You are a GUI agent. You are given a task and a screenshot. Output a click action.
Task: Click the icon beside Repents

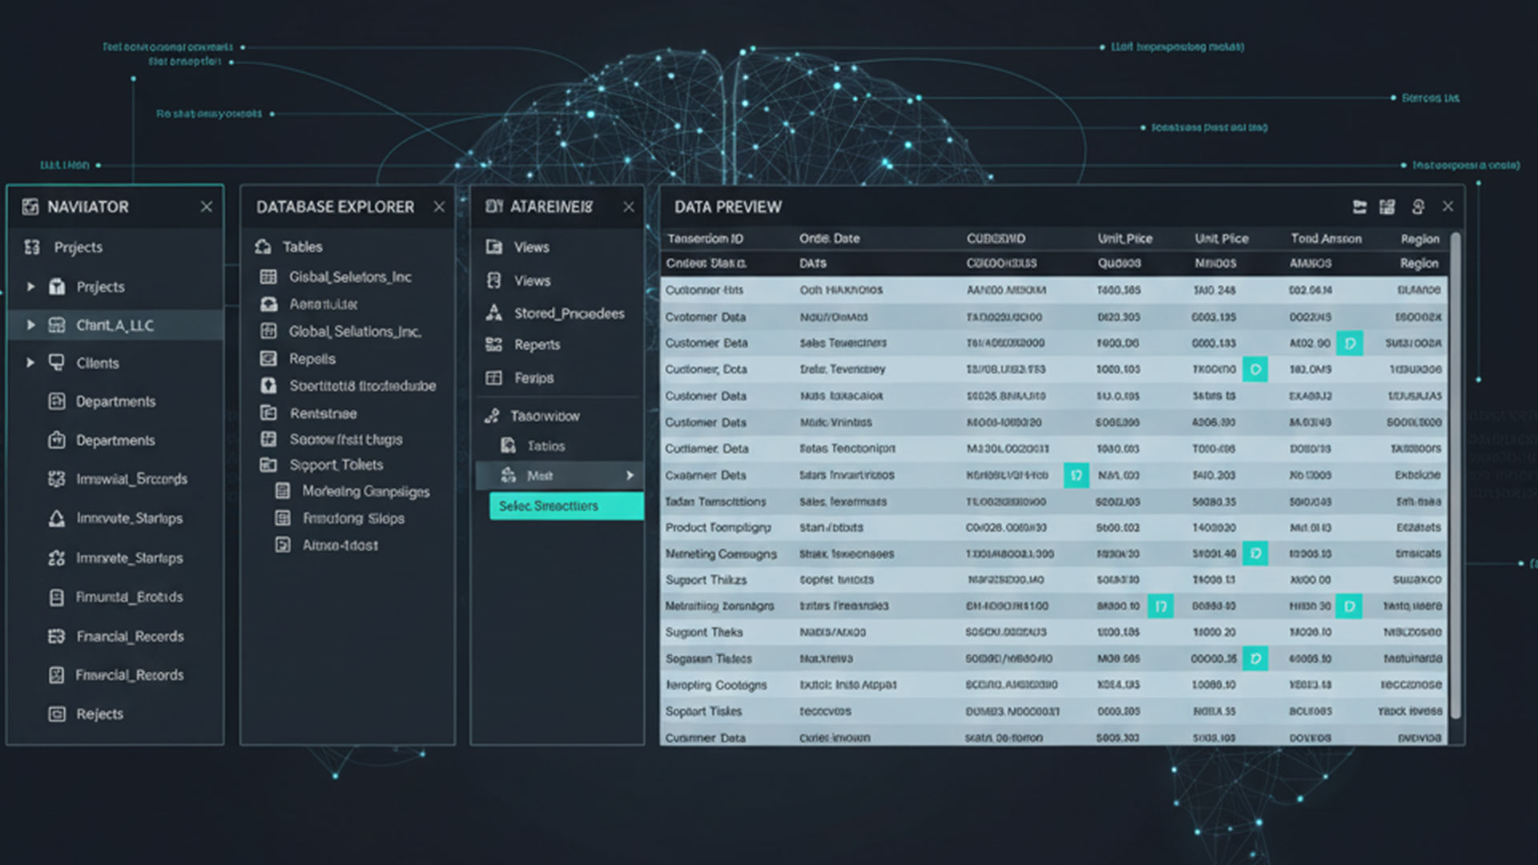(494, 344)
